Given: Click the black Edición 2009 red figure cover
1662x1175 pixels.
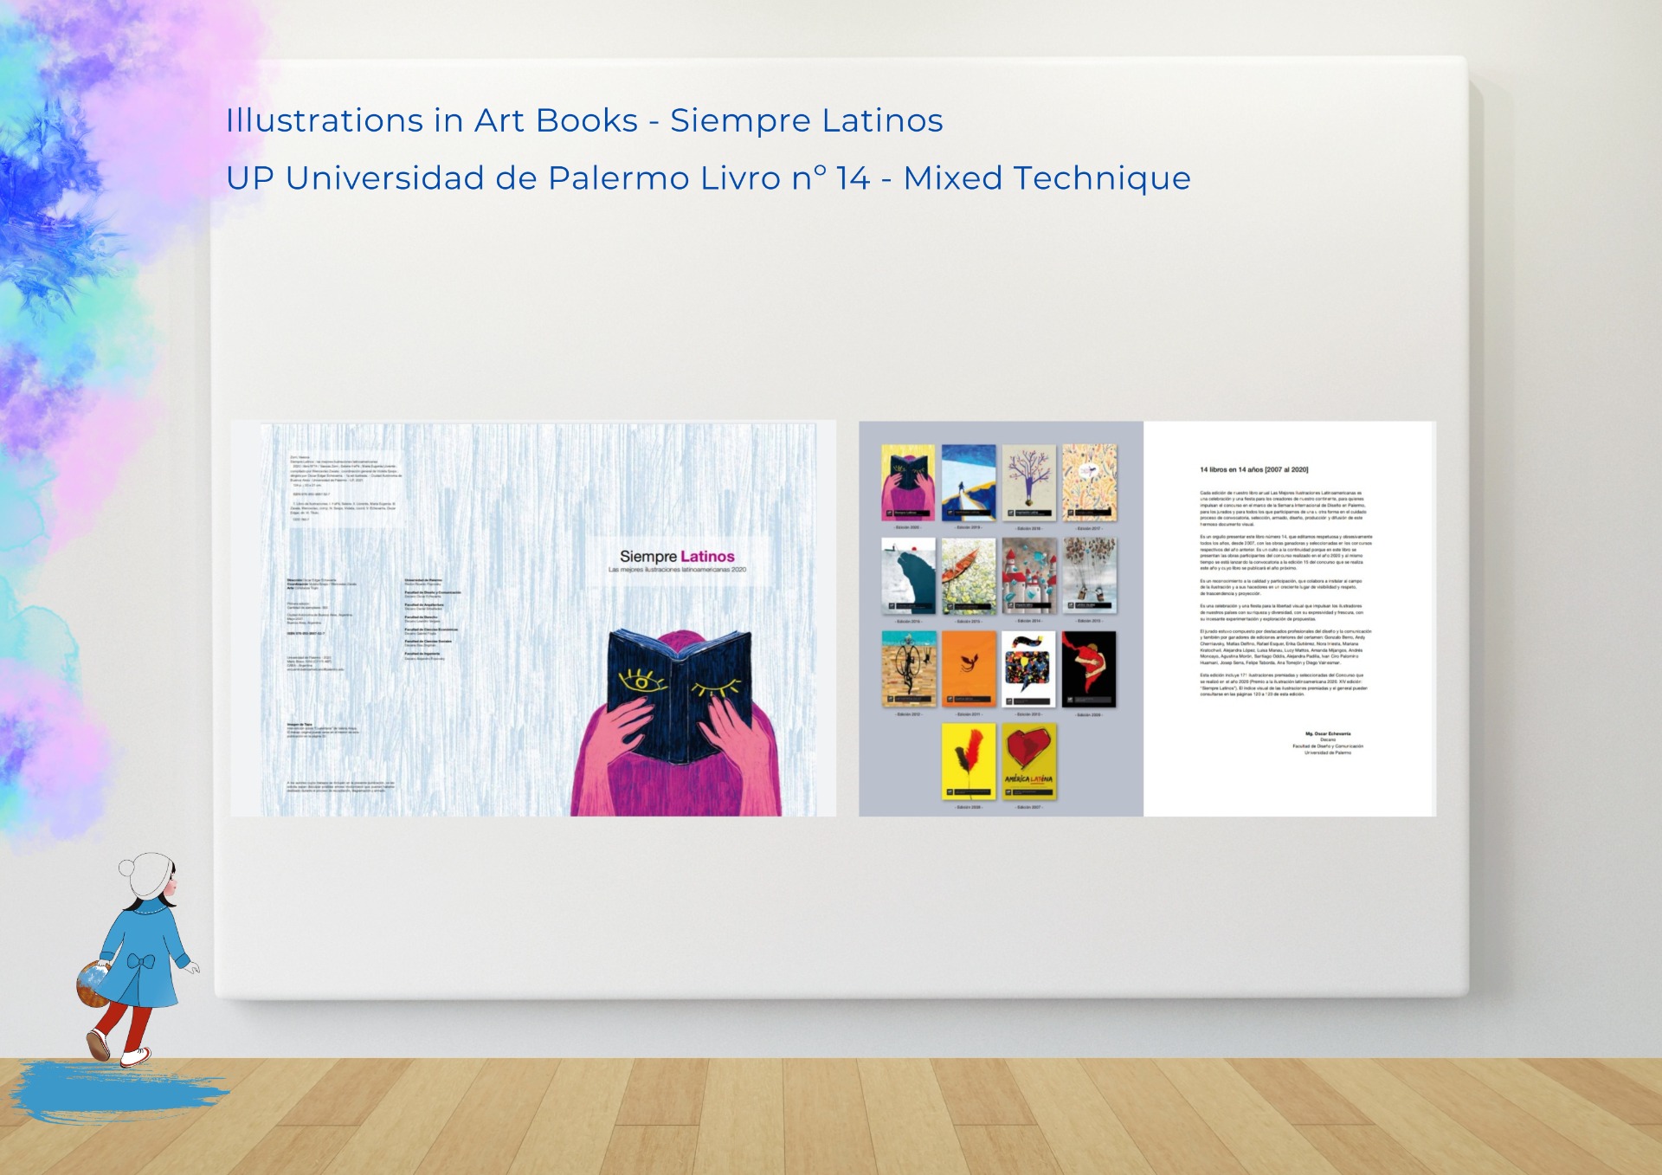Looking at the screenshot, I should point(1090,669).
